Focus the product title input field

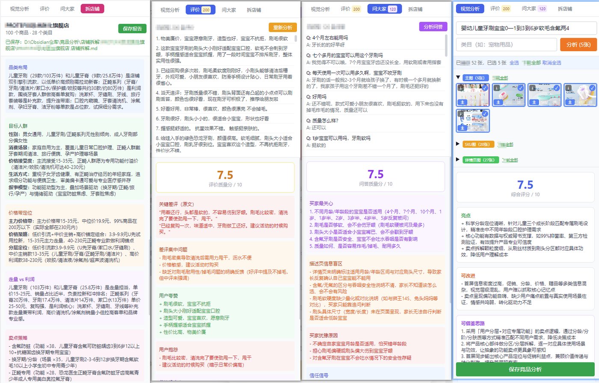526,28
